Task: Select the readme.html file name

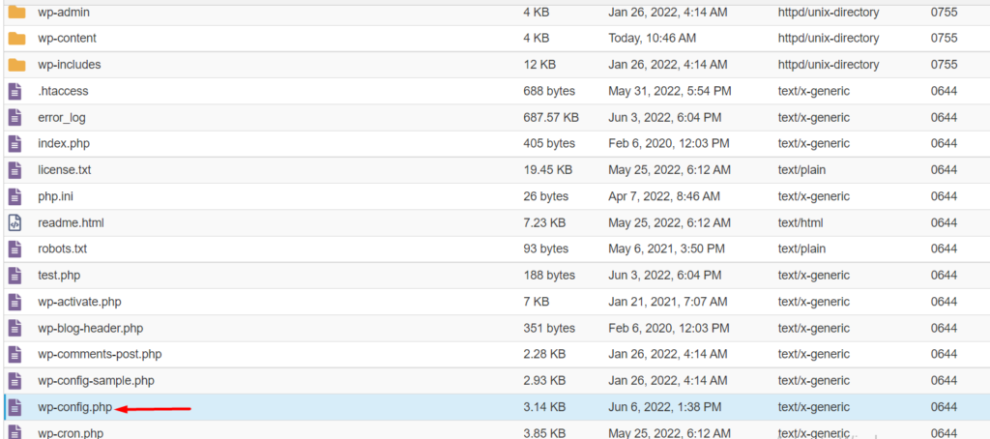Action: click(71, 222)
